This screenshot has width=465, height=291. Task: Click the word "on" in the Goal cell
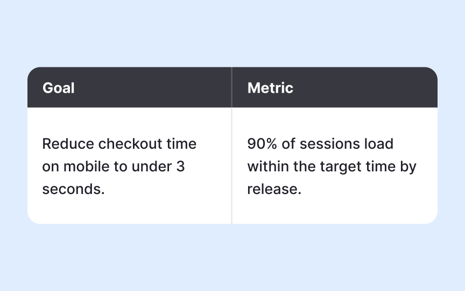51,167
